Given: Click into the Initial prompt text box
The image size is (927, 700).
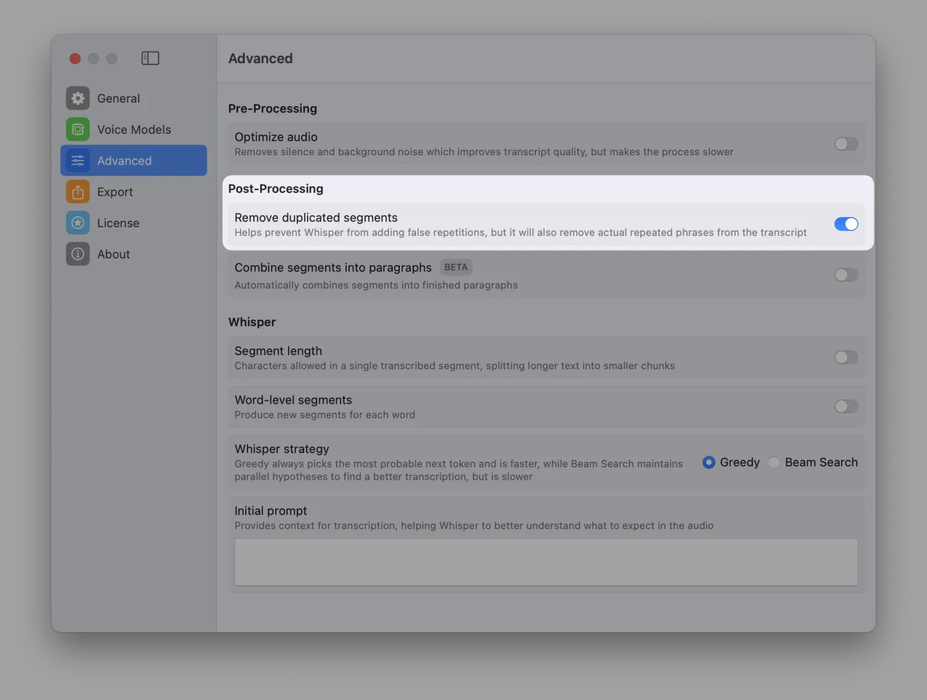Looking at the screenshot, I should 546,562.
